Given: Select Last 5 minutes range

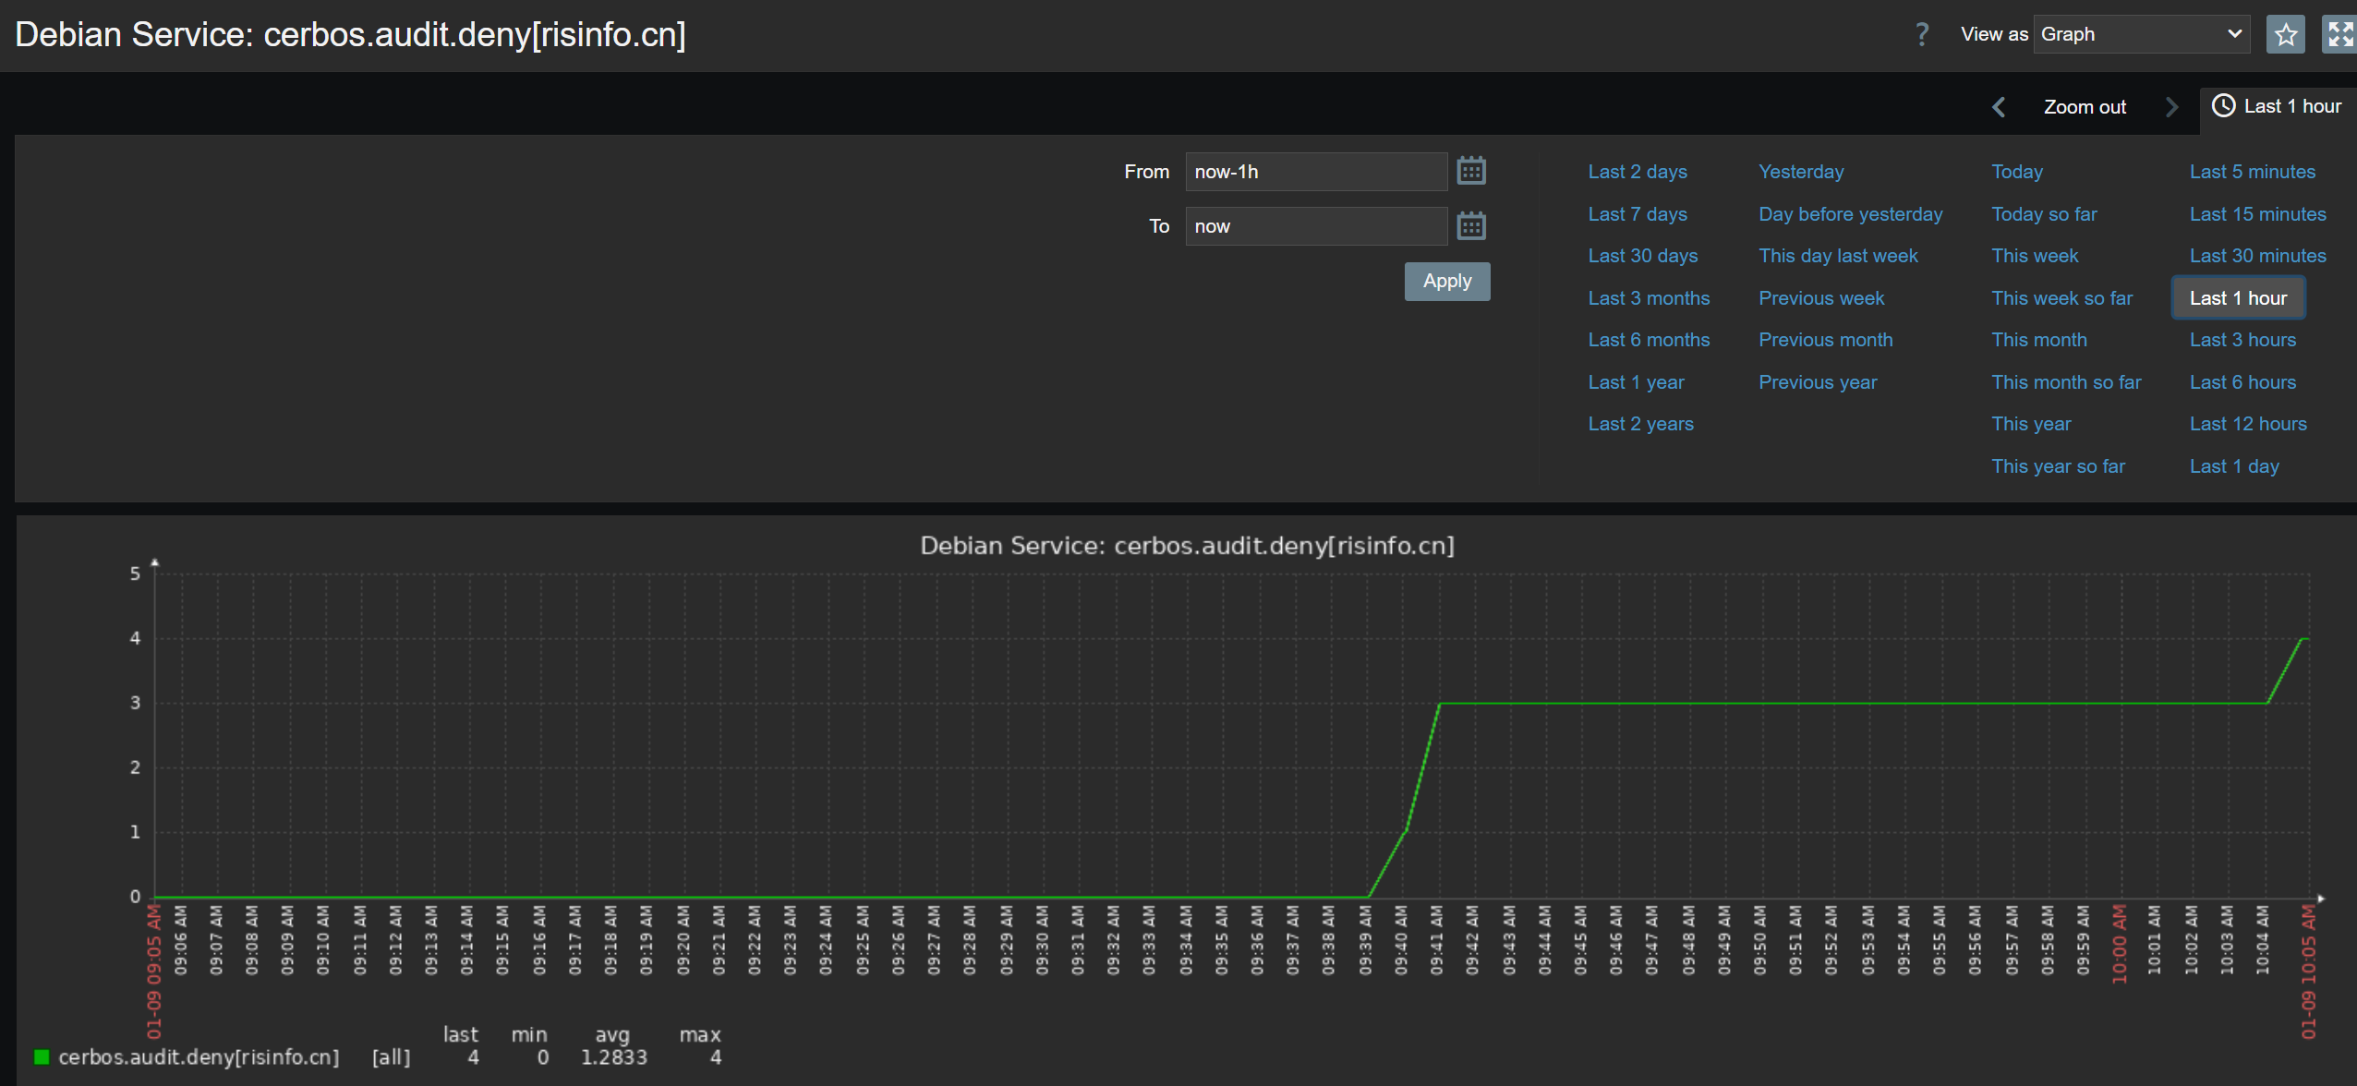Looking at the screenshot, I should 2252,172.
